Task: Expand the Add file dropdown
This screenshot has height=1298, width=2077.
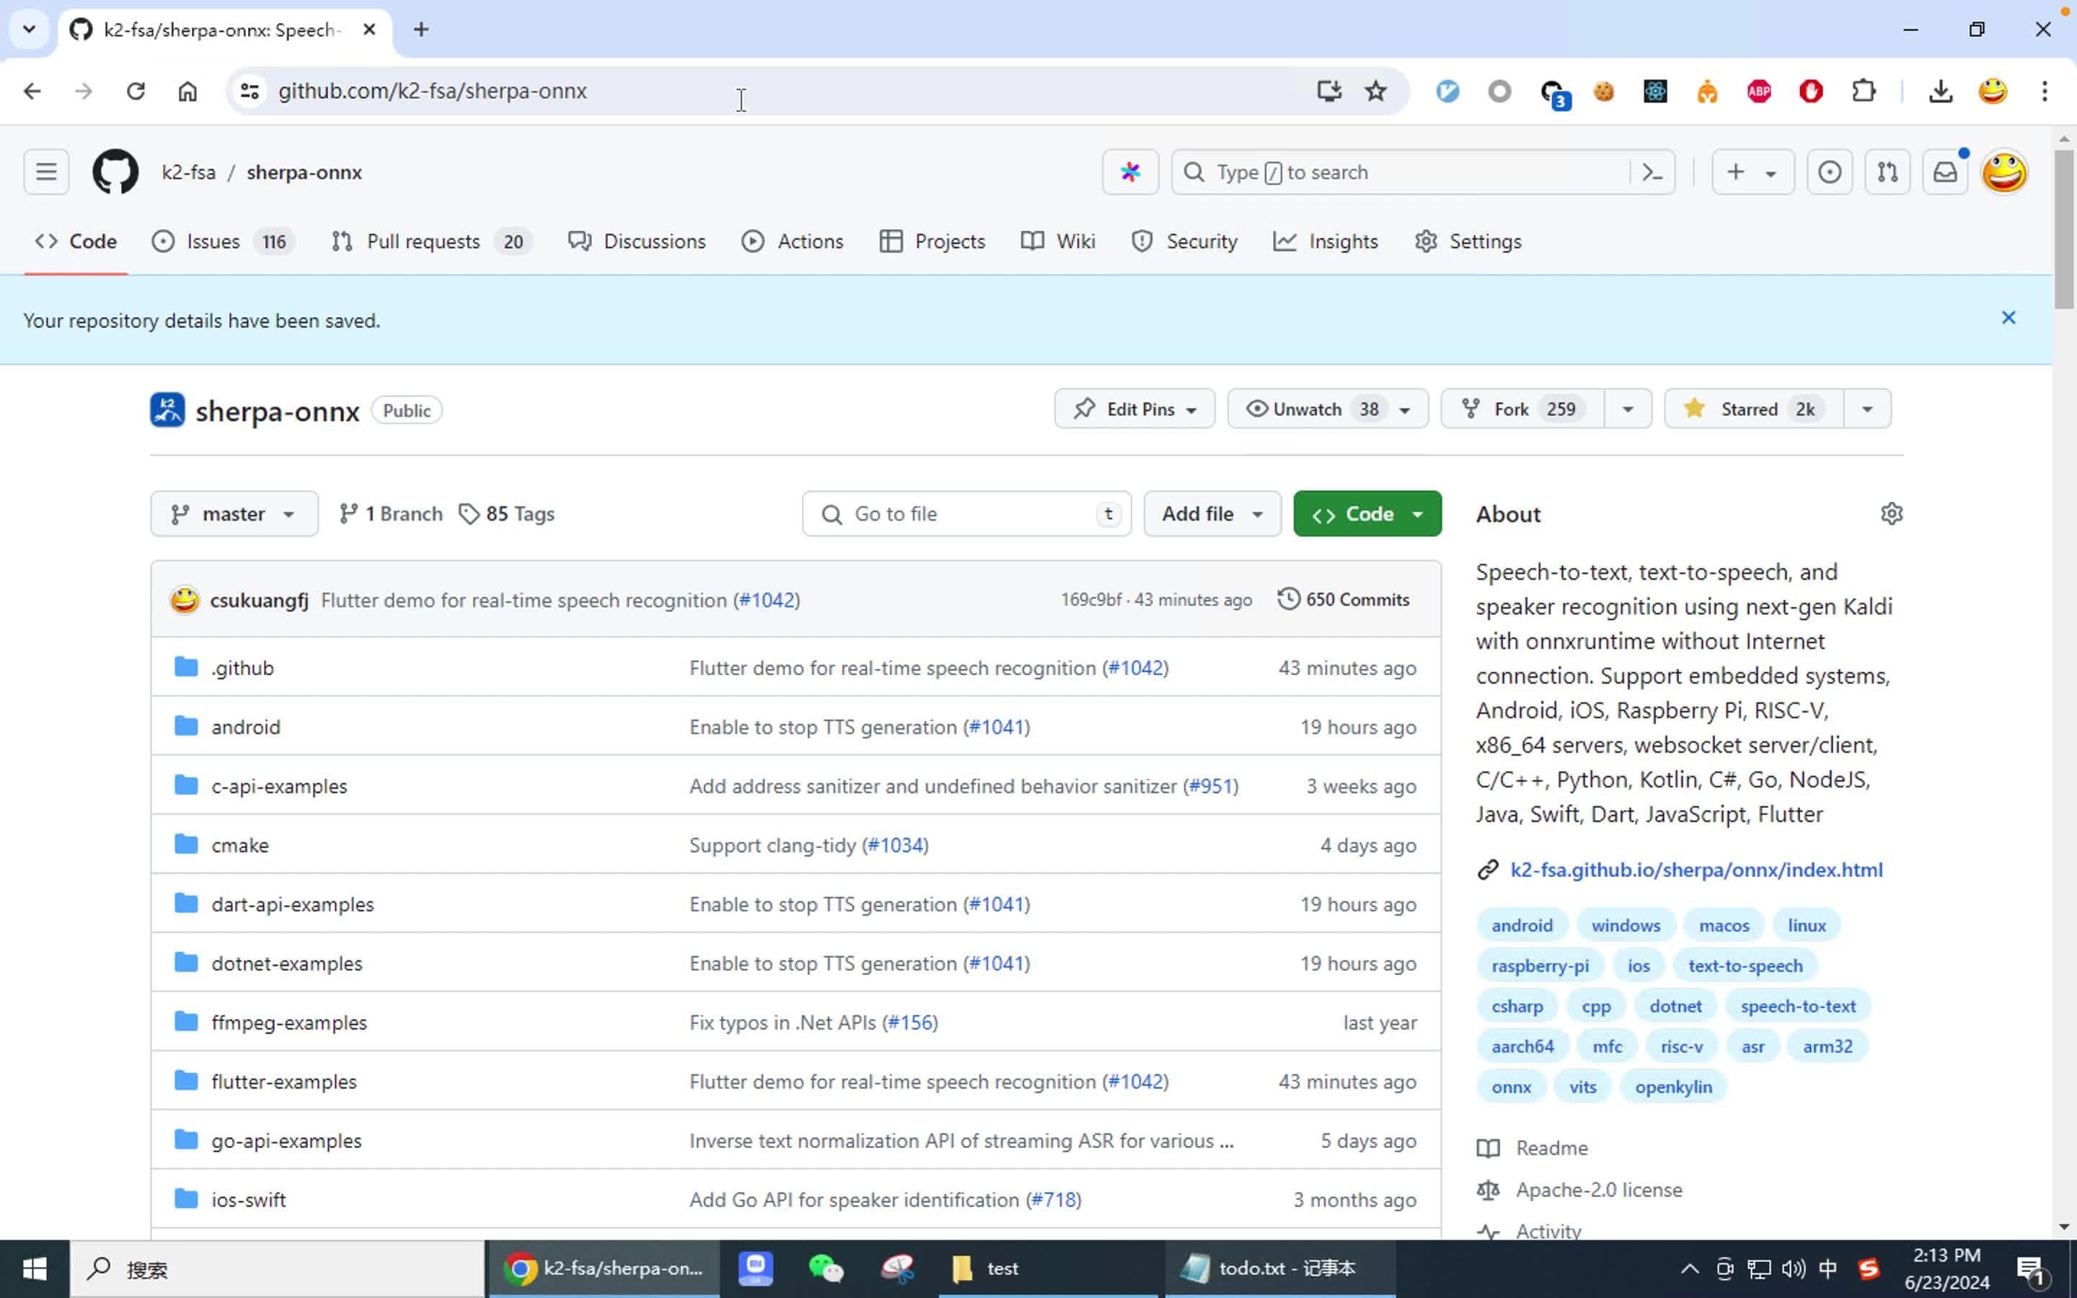Action: coord(1211,513)
